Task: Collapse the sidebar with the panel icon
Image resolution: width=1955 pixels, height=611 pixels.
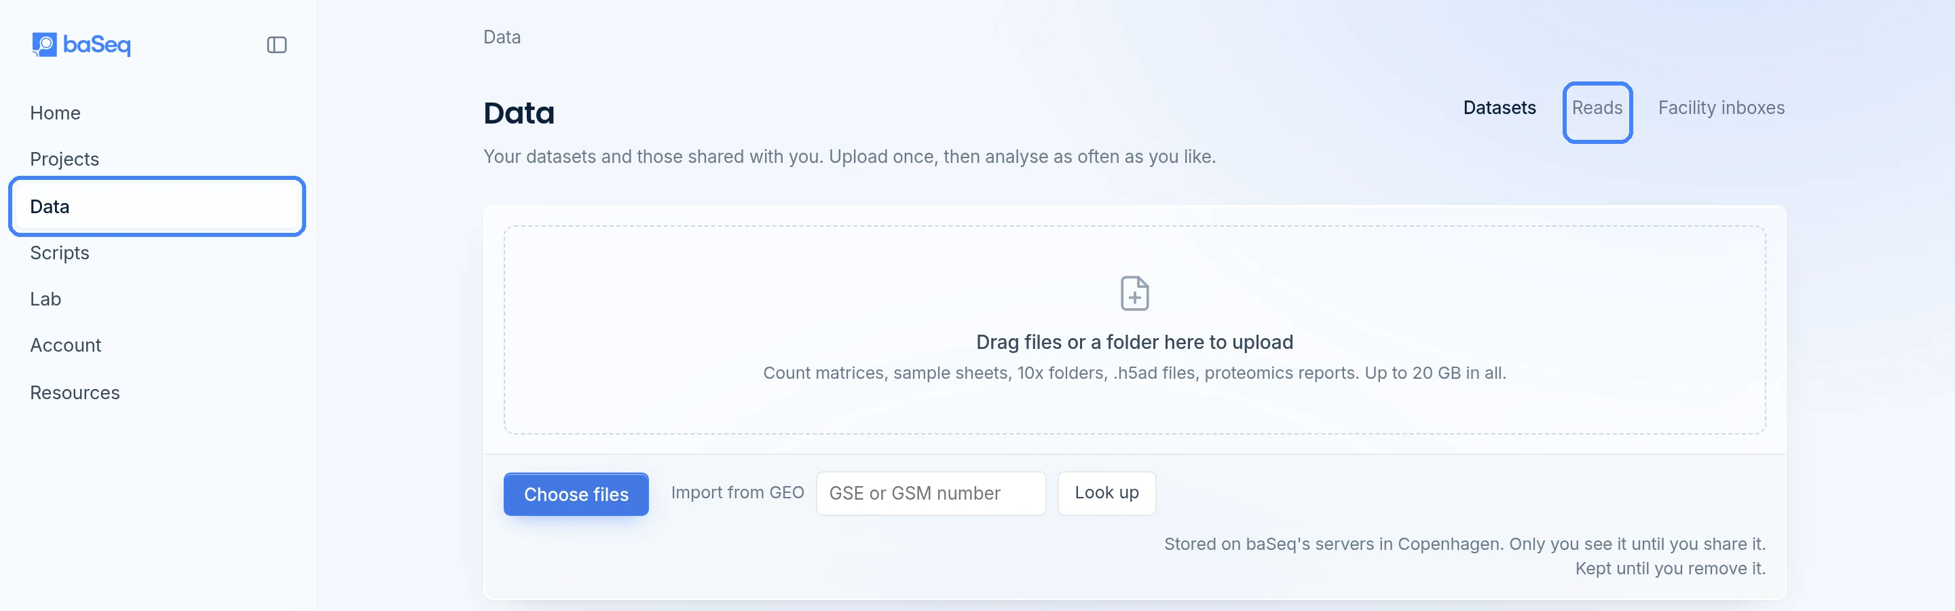Action: (277, 45)
